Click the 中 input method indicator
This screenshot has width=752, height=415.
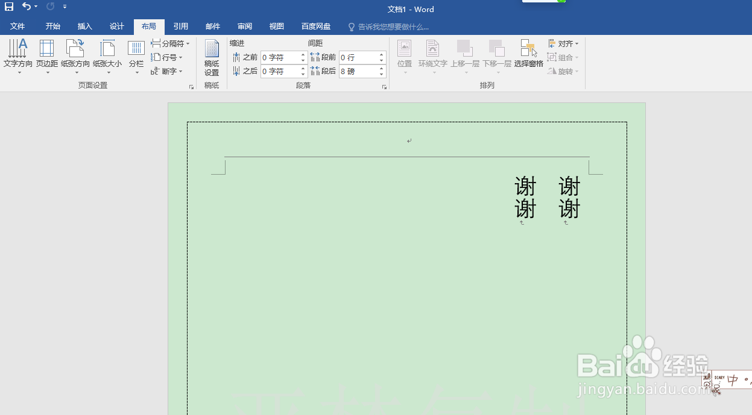point(733,380)
